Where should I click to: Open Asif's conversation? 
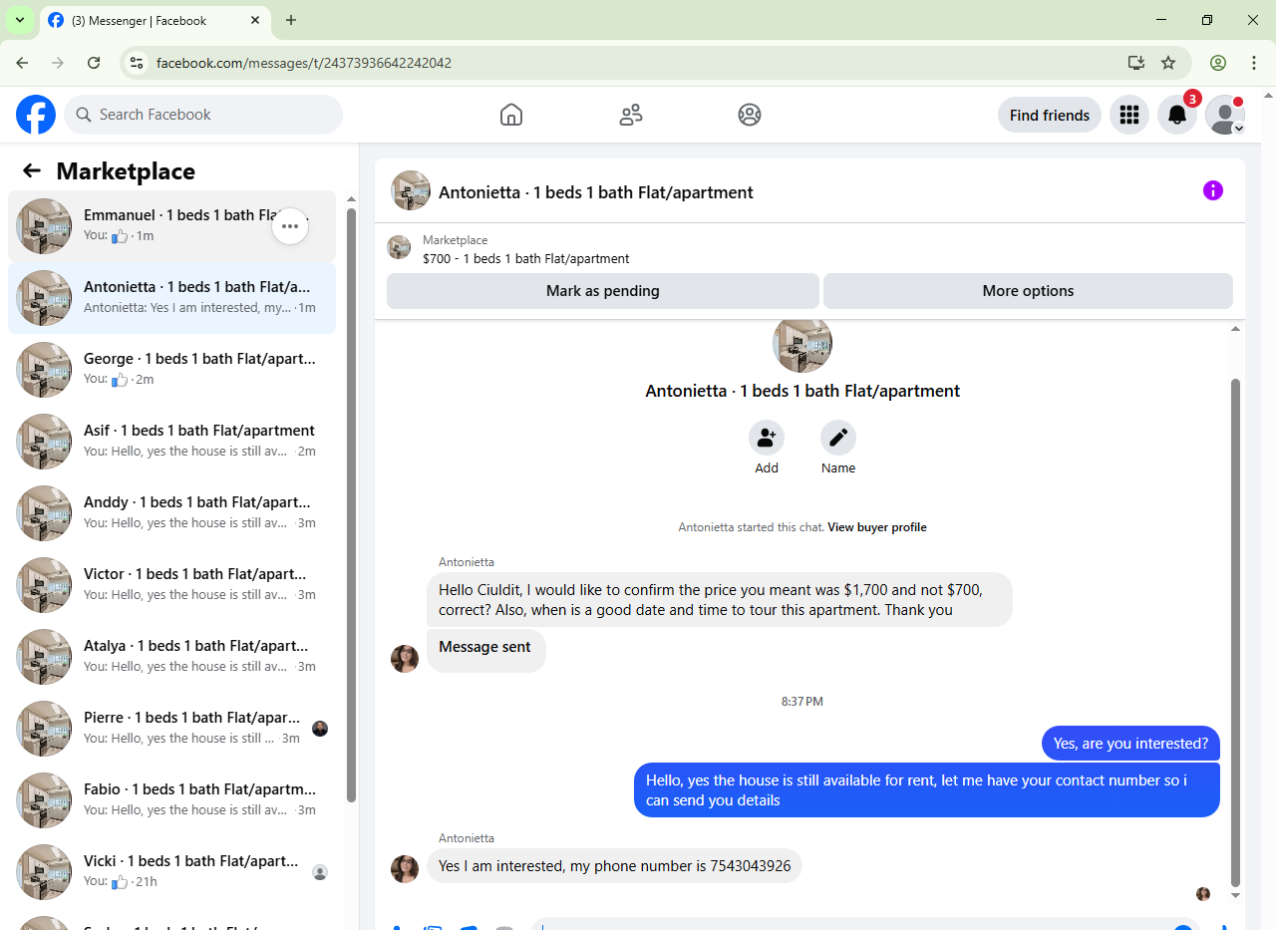tap(171, 442)
